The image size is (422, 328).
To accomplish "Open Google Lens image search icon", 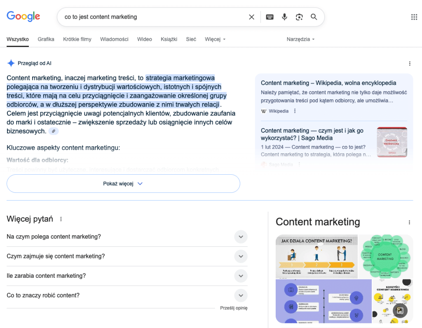I will (299, 17).
